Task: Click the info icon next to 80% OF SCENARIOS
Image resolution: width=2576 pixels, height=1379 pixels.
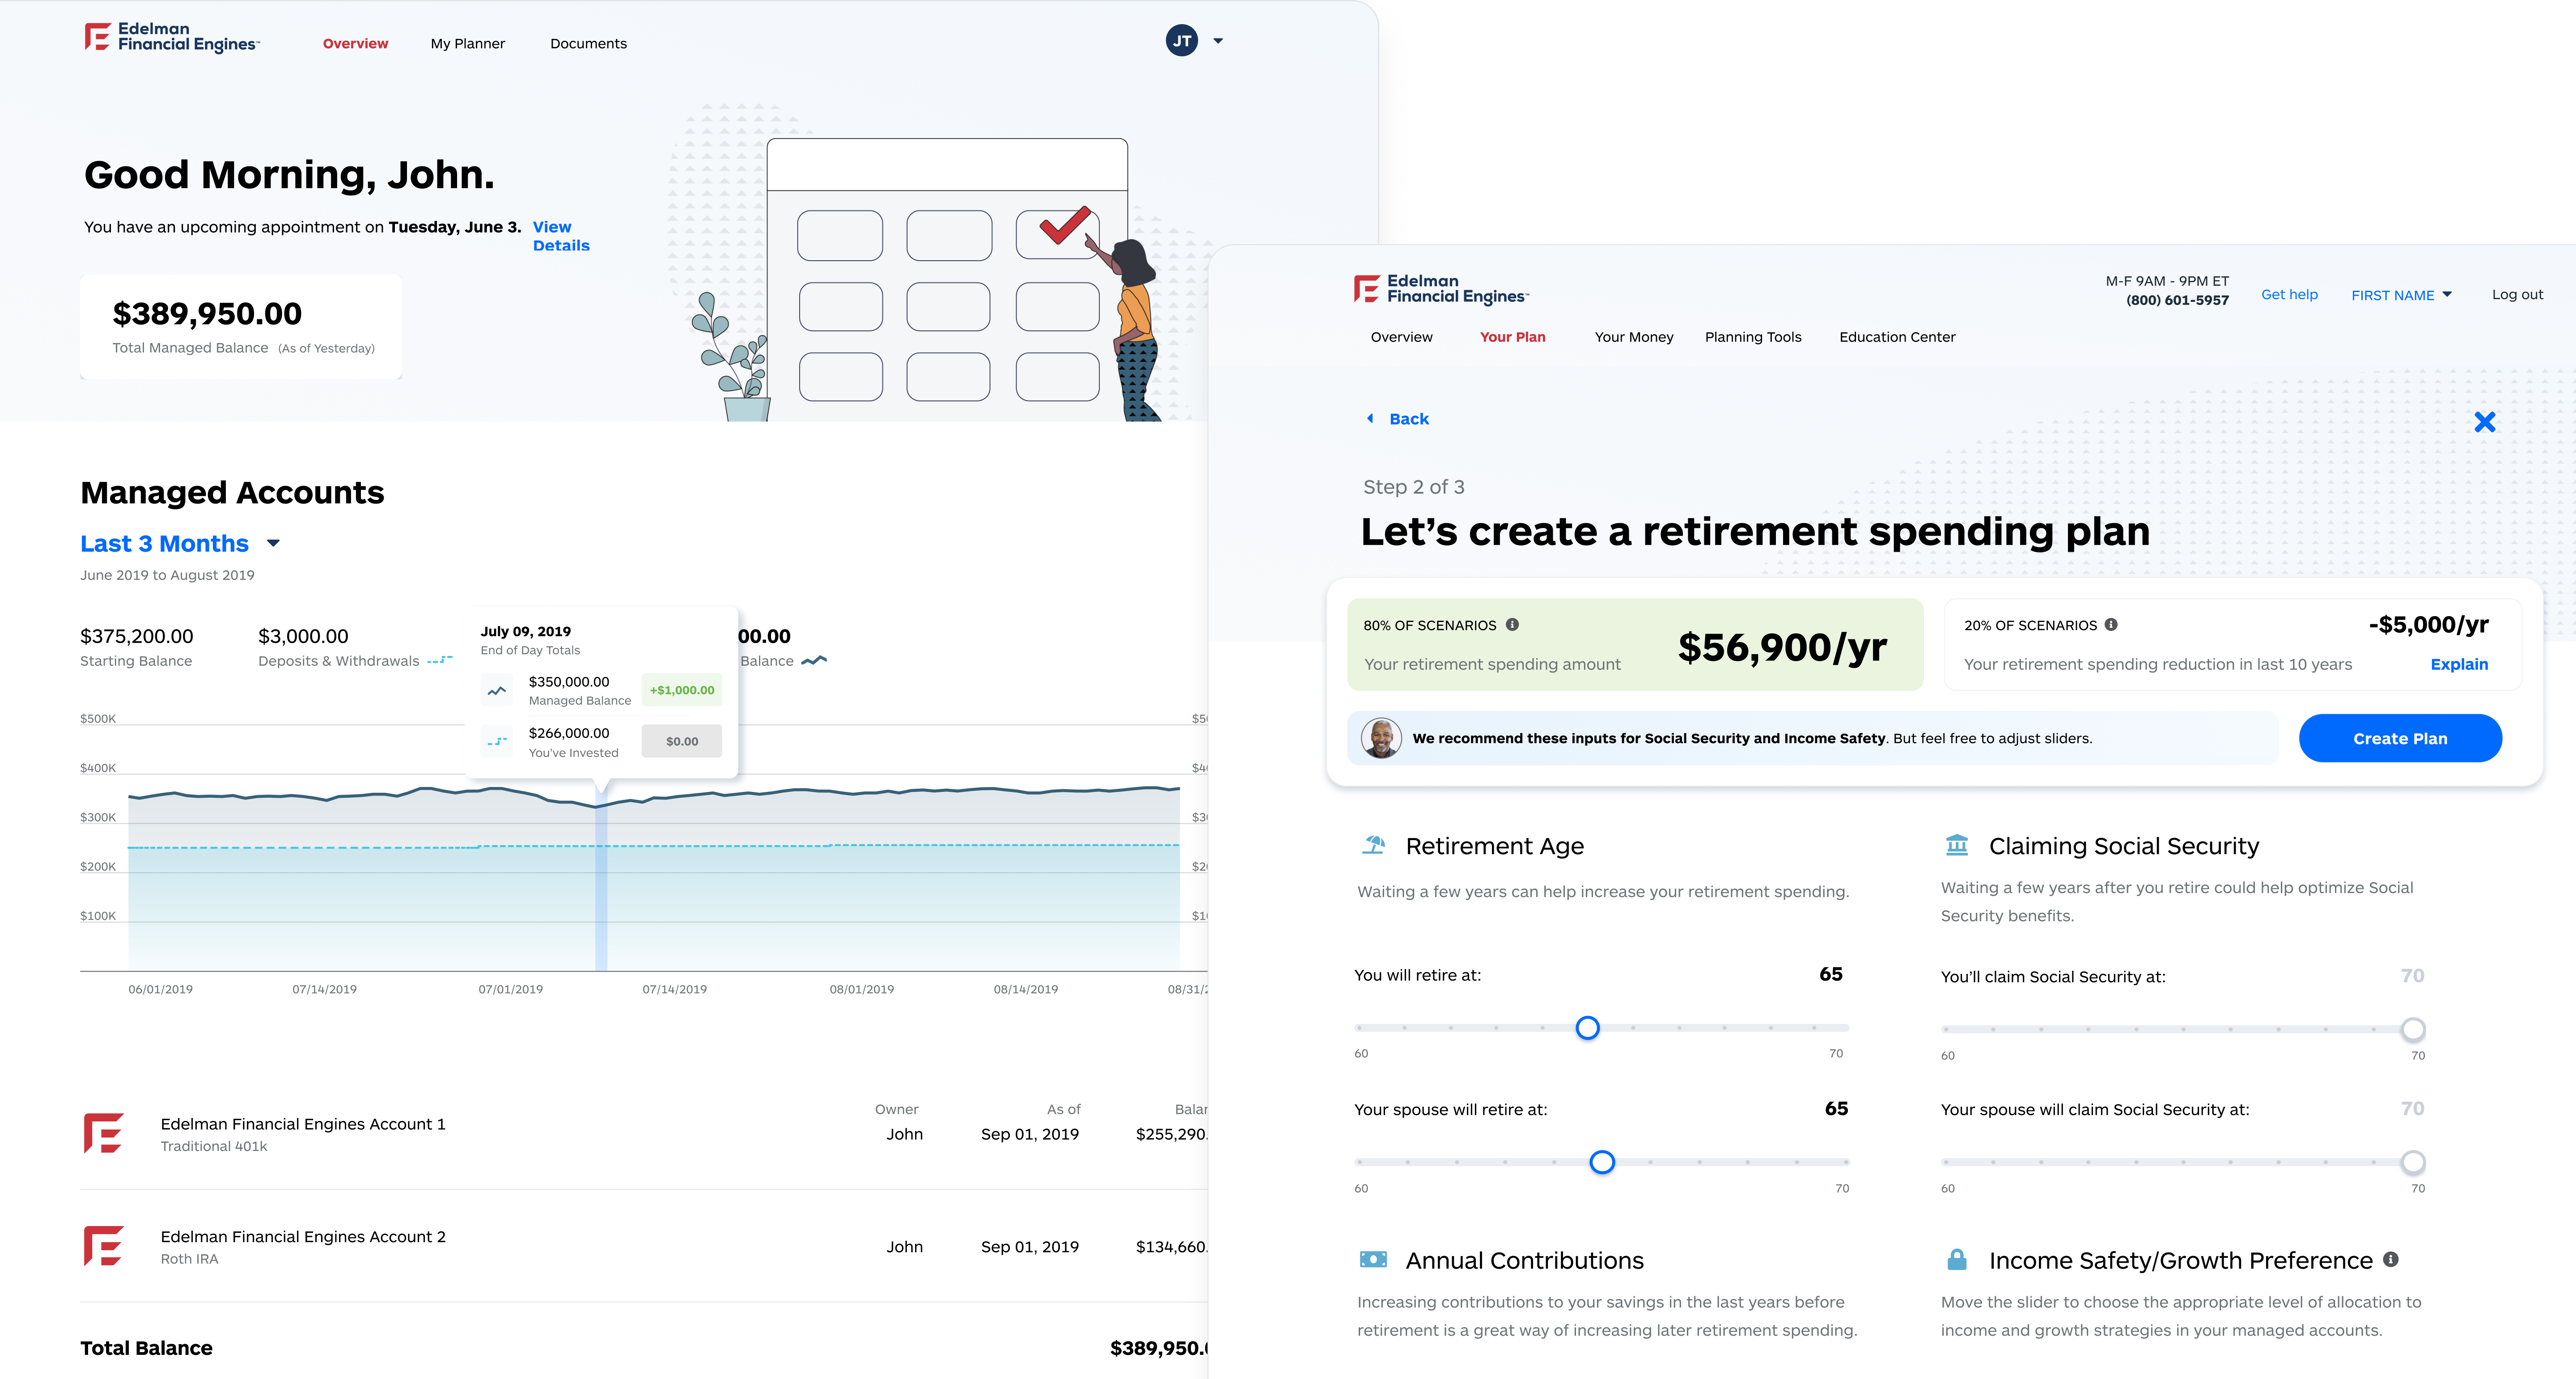Action: [x=1512, y=624]
